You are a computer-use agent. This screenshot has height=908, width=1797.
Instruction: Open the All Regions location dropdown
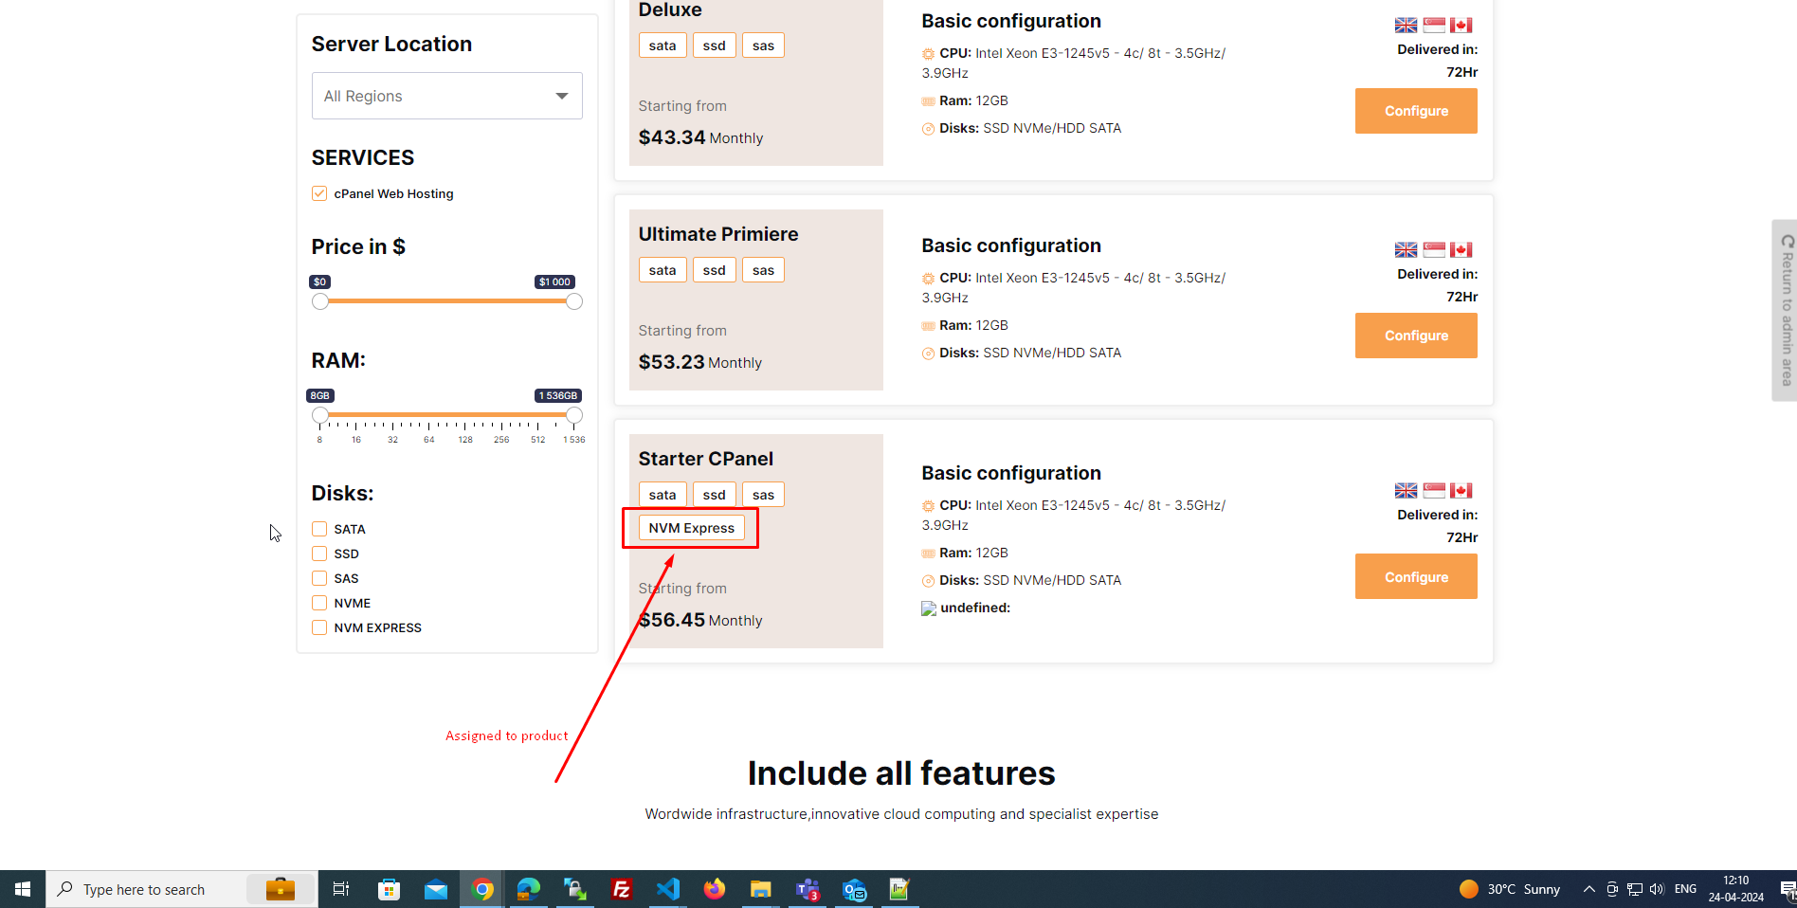click(446, 96)
